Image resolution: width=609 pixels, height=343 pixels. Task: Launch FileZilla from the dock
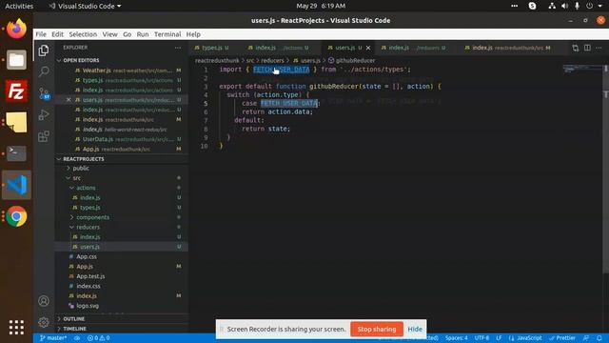coord(16,91)
